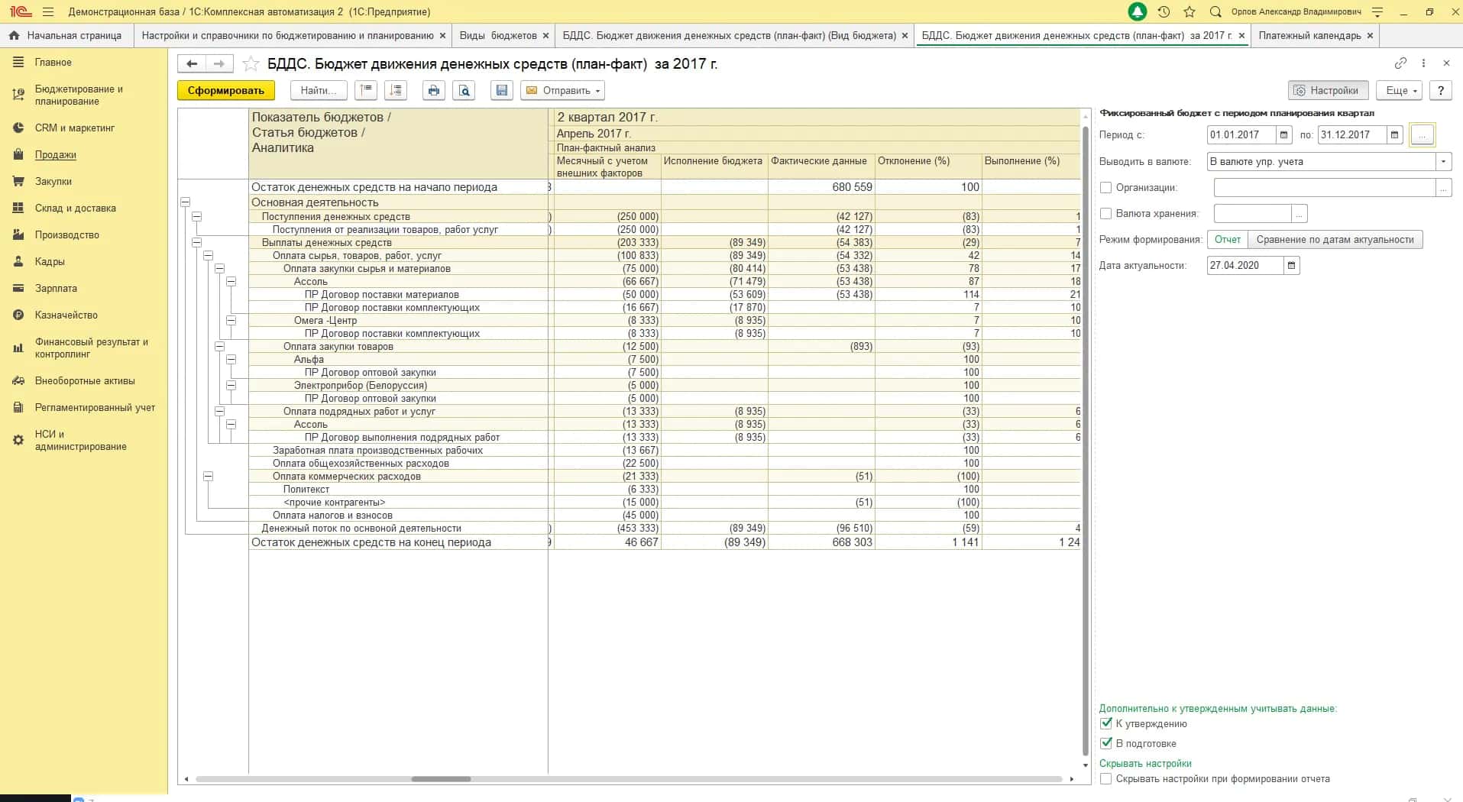The height and width of the screenshot is (802, 1463).
Task: Open Выводить в валюте dropdown
Action: pos(1443,161)
